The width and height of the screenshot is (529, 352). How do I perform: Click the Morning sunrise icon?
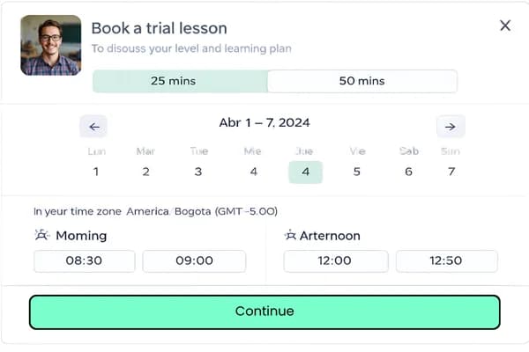[x=41, y=235]
